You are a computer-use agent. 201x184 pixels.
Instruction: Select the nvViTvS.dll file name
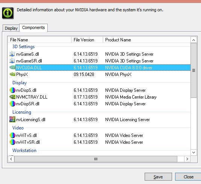pyautogui.click(x=27, y=135)
